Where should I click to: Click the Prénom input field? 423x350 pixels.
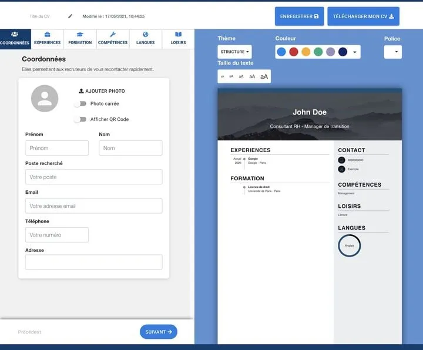57,148
